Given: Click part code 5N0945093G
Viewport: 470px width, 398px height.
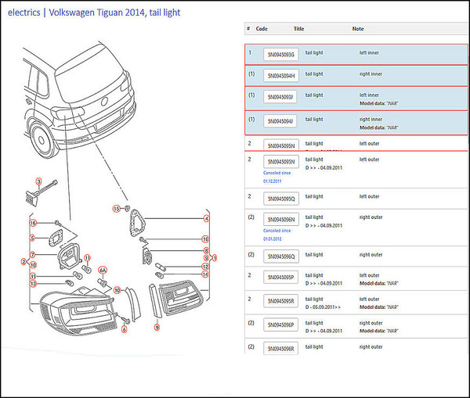Looking at the screenshot, I should point(280,54).
